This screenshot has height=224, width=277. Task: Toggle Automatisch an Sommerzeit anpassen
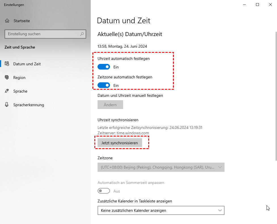[103, 191]
